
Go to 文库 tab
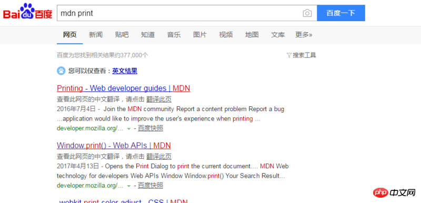click(278, 35)
